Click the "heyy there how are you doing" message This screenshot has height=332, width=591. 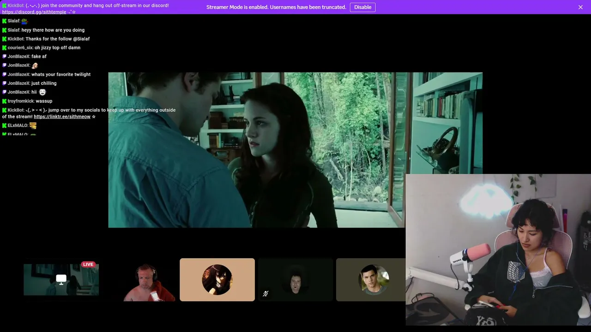[x=53, y=30]
